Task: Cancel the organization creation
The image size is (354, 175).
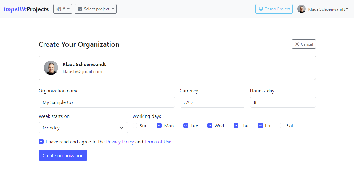Action: (x=304, y=44)
